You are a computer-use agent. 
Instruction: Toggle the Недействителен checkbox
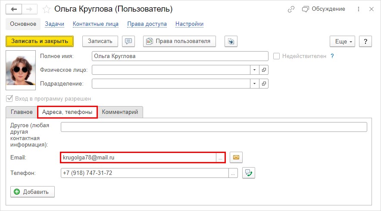[276, 56]
